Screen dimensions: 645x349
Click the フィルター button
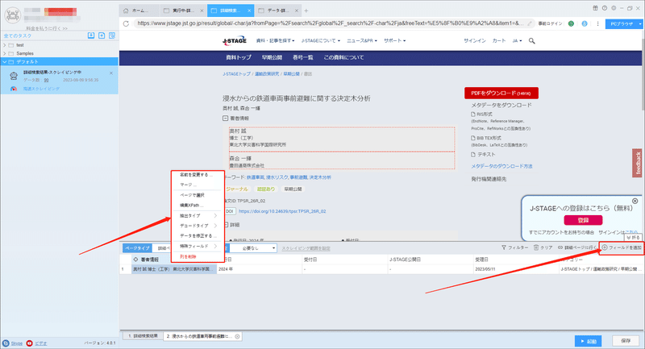514,247
